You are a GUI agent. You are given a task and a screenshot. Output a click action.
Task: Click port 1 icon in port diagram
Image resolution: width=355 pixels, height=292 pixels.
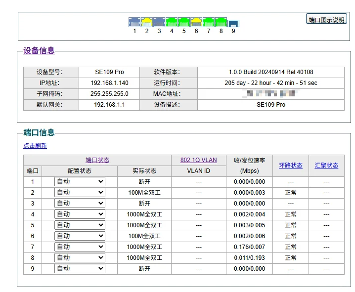(134, 22)
